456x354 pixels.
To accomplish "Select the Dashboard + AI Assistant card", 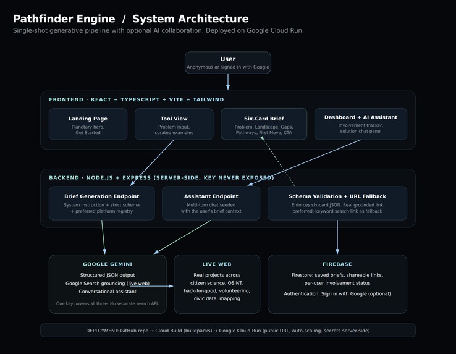I will click(x=361, y=124).
